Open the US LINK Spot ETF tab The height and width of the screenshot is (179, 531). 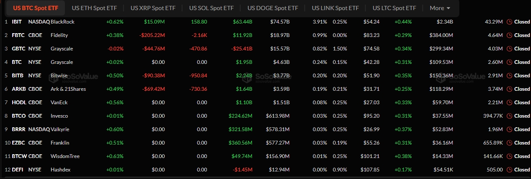click(335, 8)
